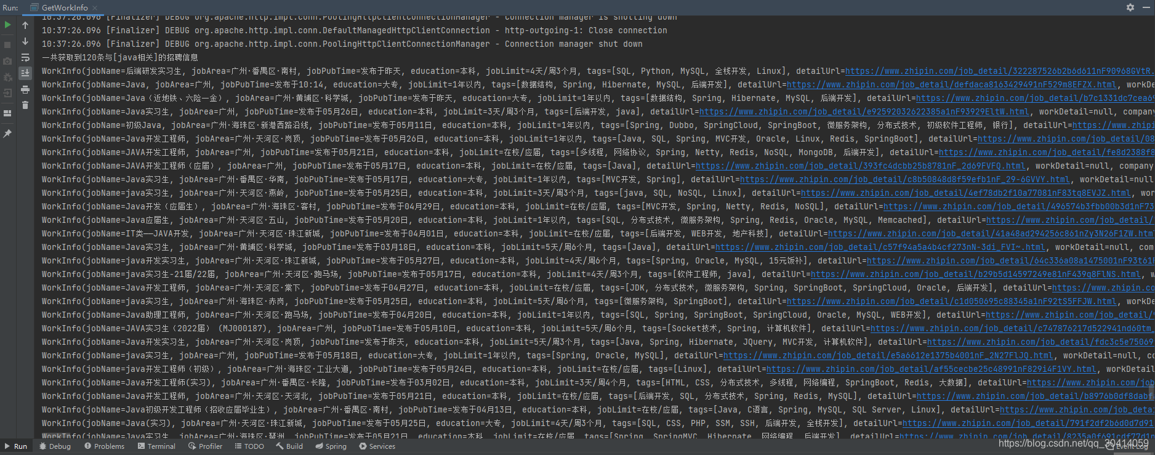This screenshot has height=455, width=1155.
Task: Hide the Run tool window
Action: 1146,7
